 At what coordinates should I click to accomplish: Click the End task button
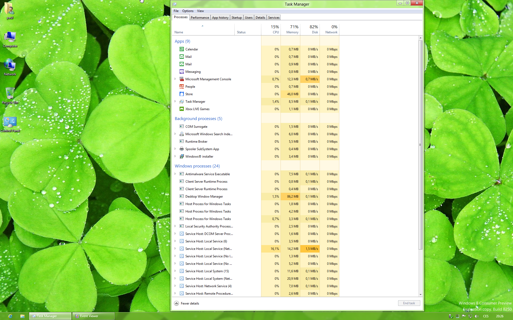coord(409,303)
